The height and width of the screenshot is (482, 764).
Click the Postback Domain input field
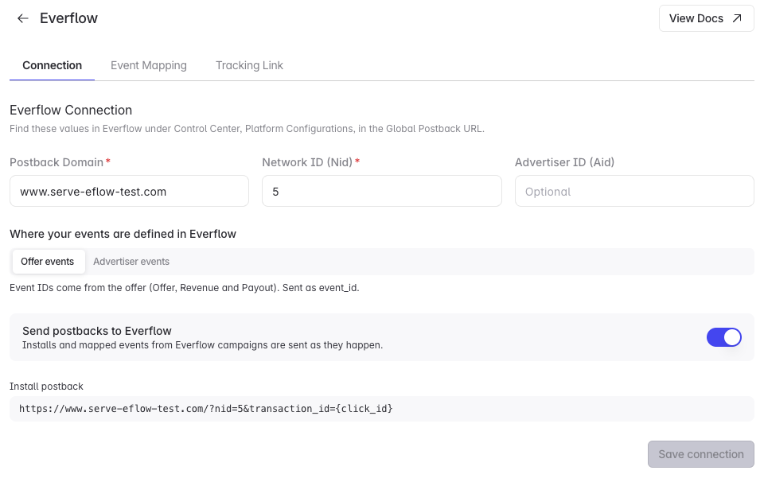tap(129, 192)
